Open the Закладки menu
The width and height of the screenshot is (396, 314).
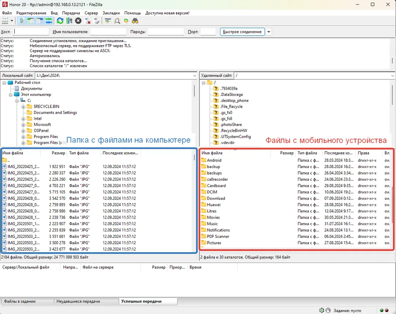pyautogui.click(x=111, y=13)
